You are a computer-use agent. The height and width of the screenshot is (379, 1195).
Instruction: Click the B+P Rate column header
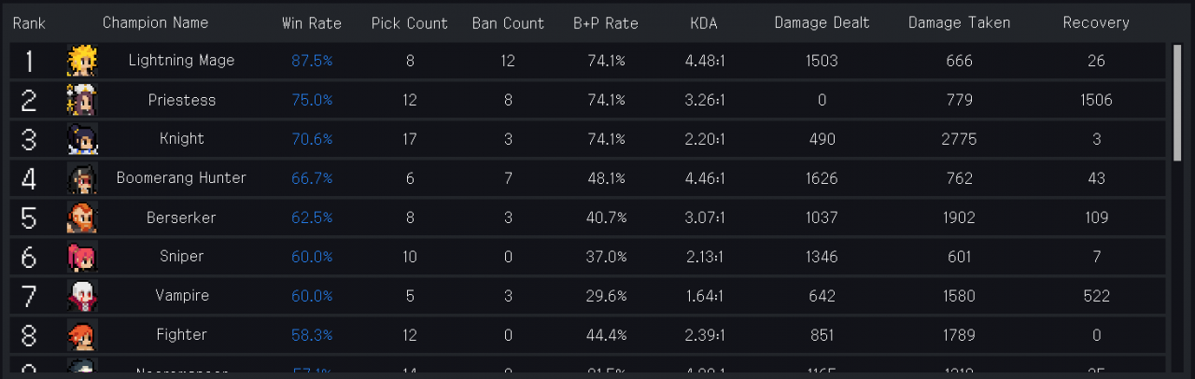tap(606, 23)
